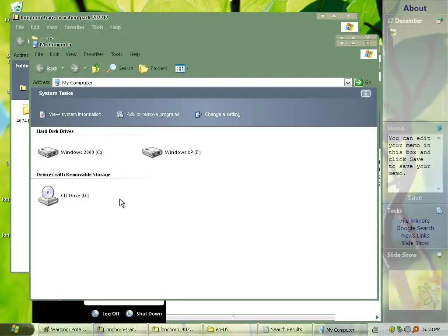Open News Links link

click(x=415, y=235)
